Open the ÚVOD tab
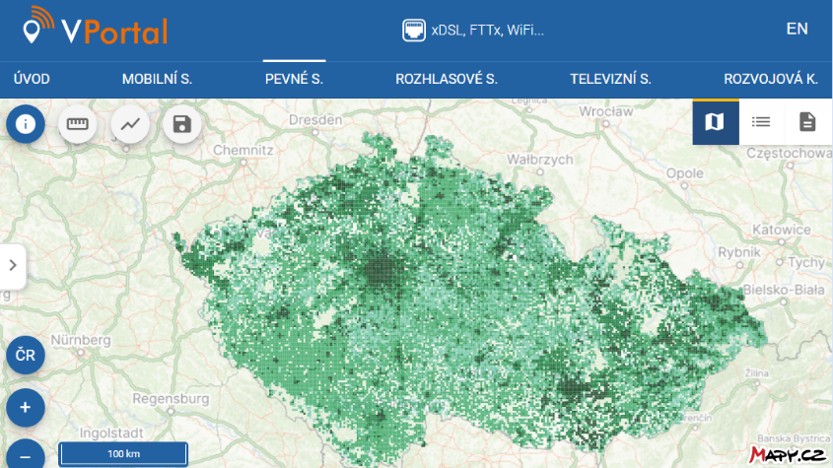This screenshot has width=833, height=468. [x=32, y=79]
